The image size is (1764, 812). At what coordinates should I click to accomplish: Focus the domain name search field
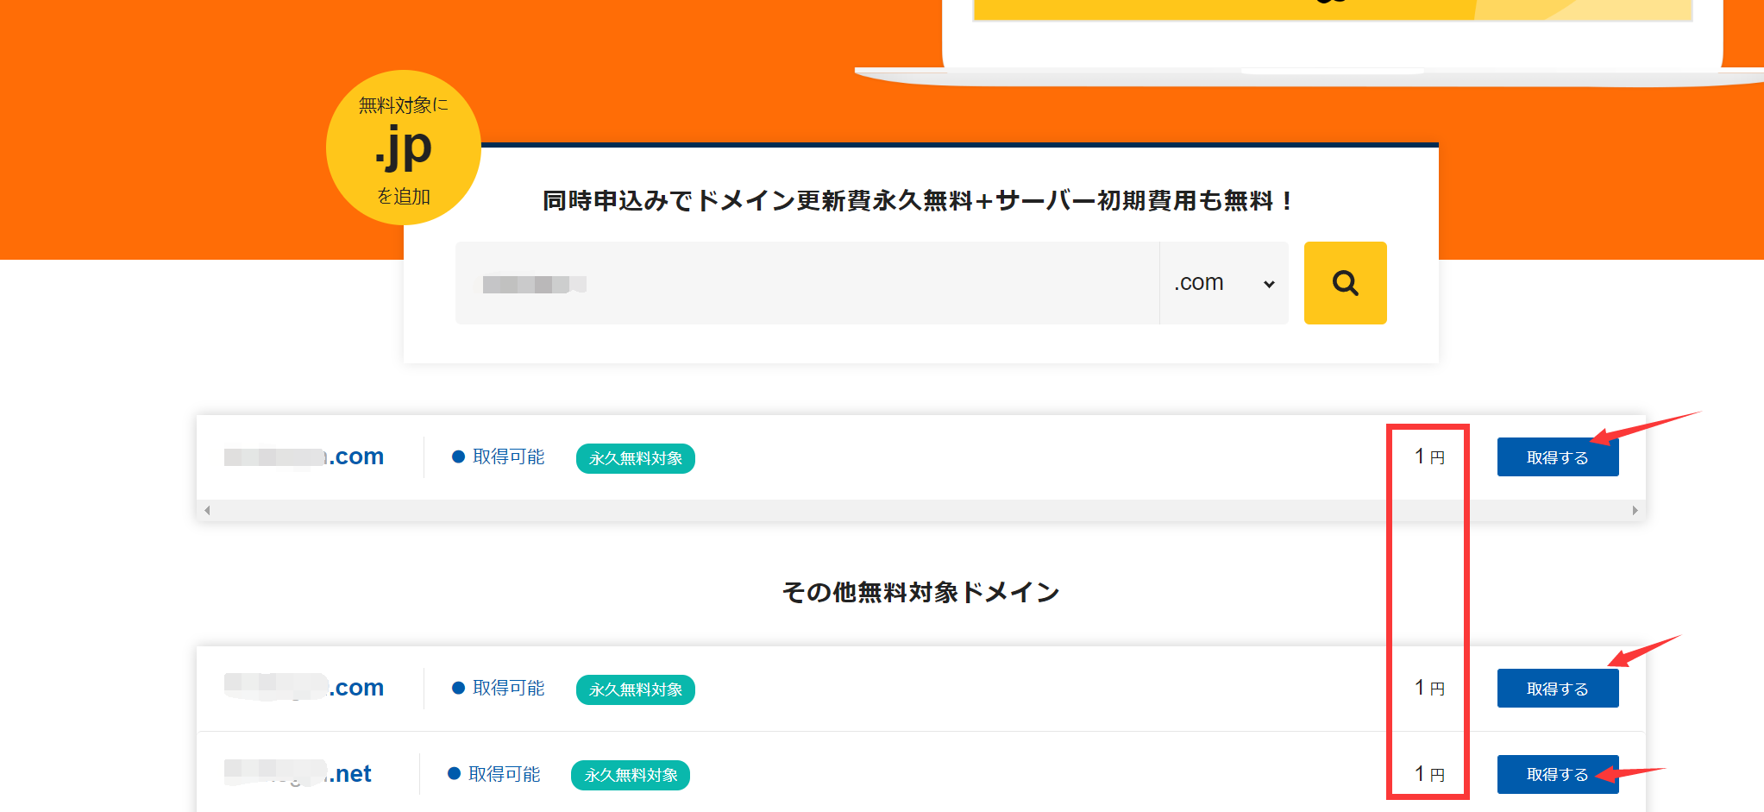click(807, 283)
